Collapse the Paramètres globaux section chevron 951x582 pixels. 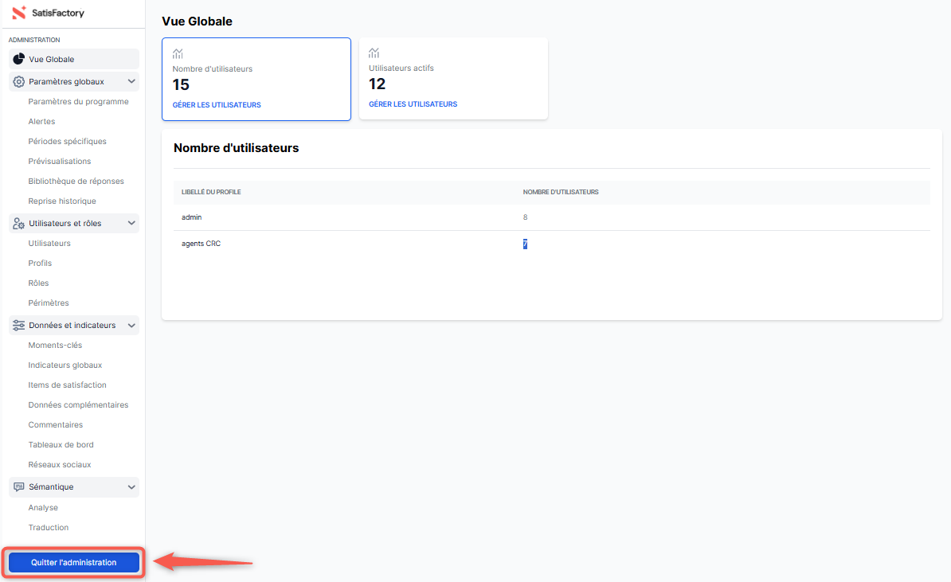click(x=131, y=81)
